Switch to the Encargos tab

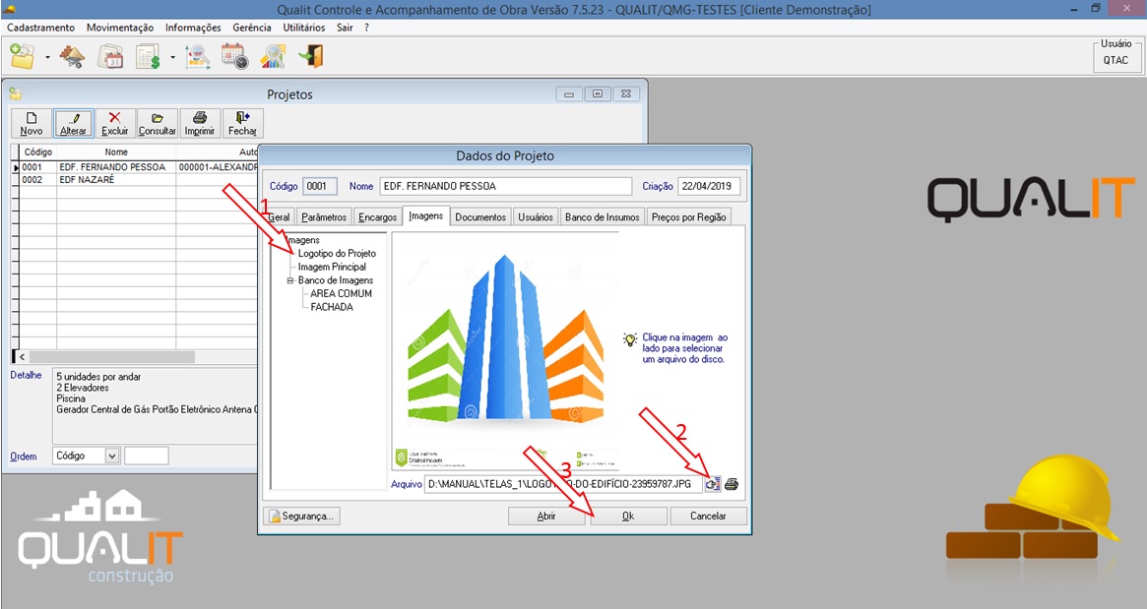point(377,217)
